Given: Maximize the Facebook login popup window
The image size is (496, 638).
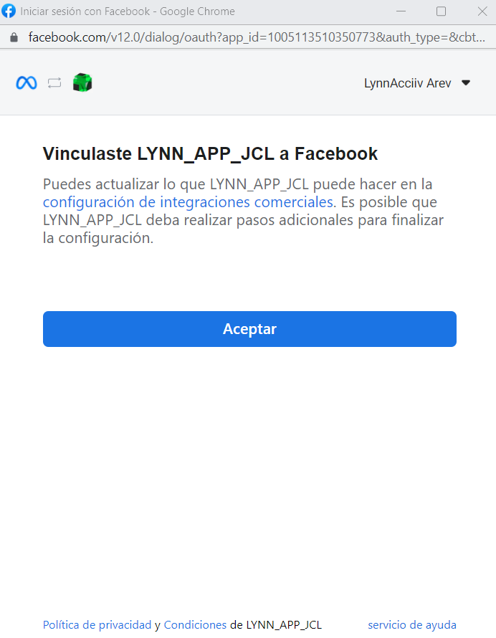Looking at the screenshot, I should coord(441,11).
